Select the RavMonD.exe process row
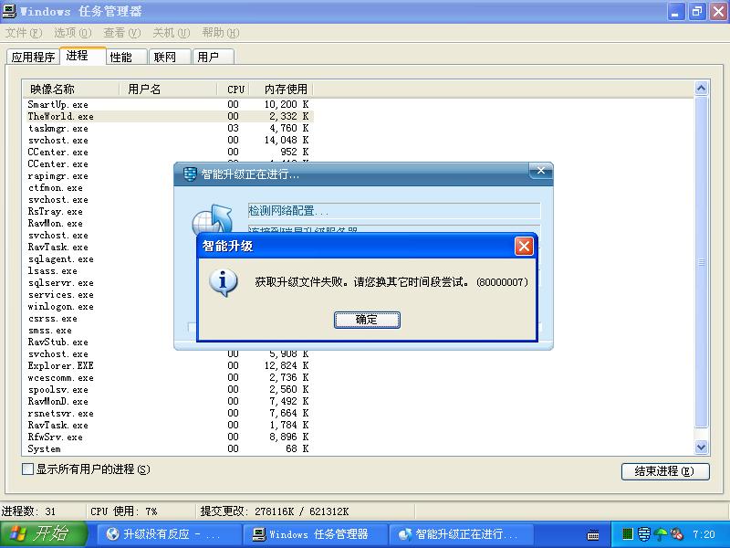Screen dimensions: 730x548 coord(168,401)
